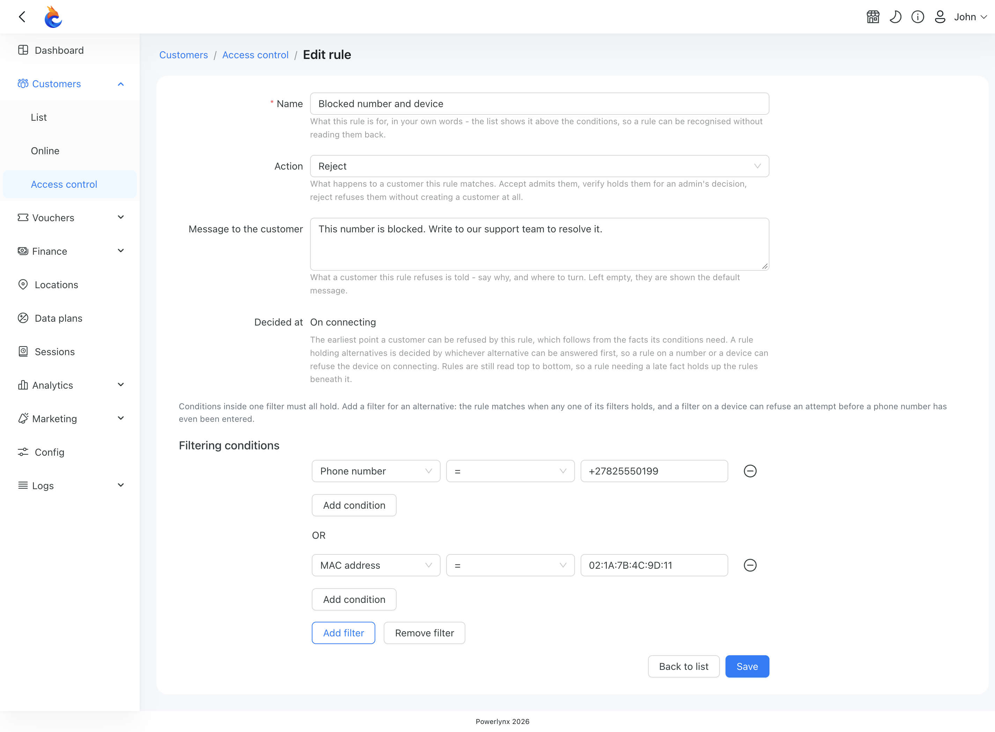This screenshot has width=995, height=732.
Task: Follow the Customers breadcrumb link
Action: pos(184,55)
